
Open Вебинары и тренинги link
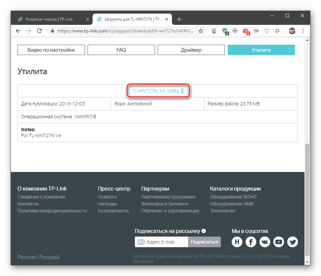165,204
